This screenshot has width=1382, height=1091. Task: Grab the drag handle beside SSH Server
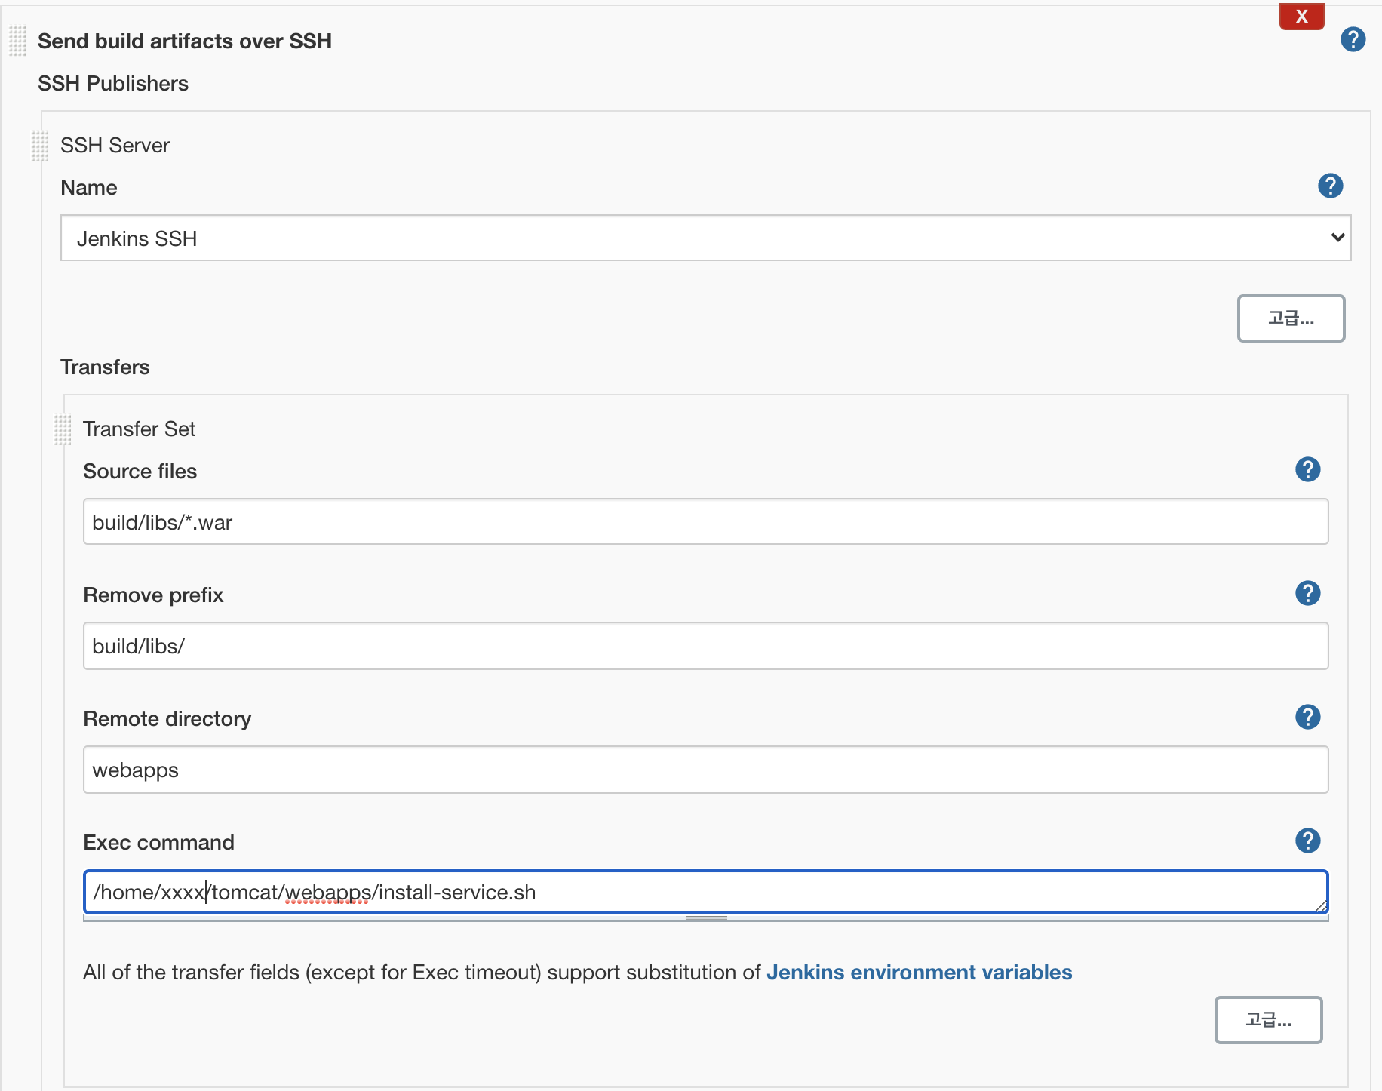(x=40, y=146)
